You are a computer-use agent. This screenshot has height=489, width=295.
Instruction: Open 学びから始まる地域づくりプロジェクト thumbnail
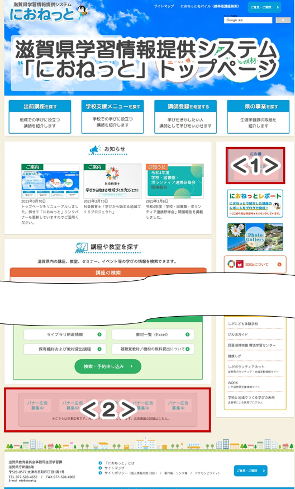pyautogui.click(x=112, y=181)
